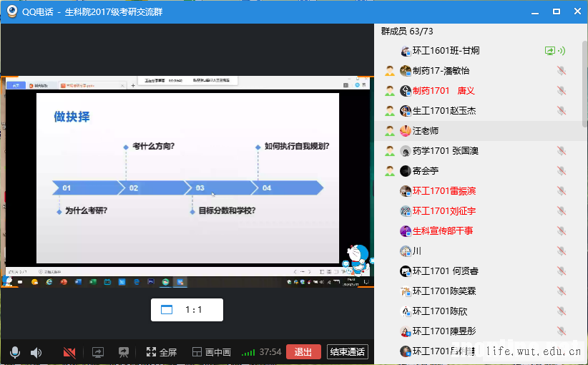Viewport: 588px width, 365px height.
Task: Toggle the crossed-out red camera icon
Action: (x=69, y=352)
